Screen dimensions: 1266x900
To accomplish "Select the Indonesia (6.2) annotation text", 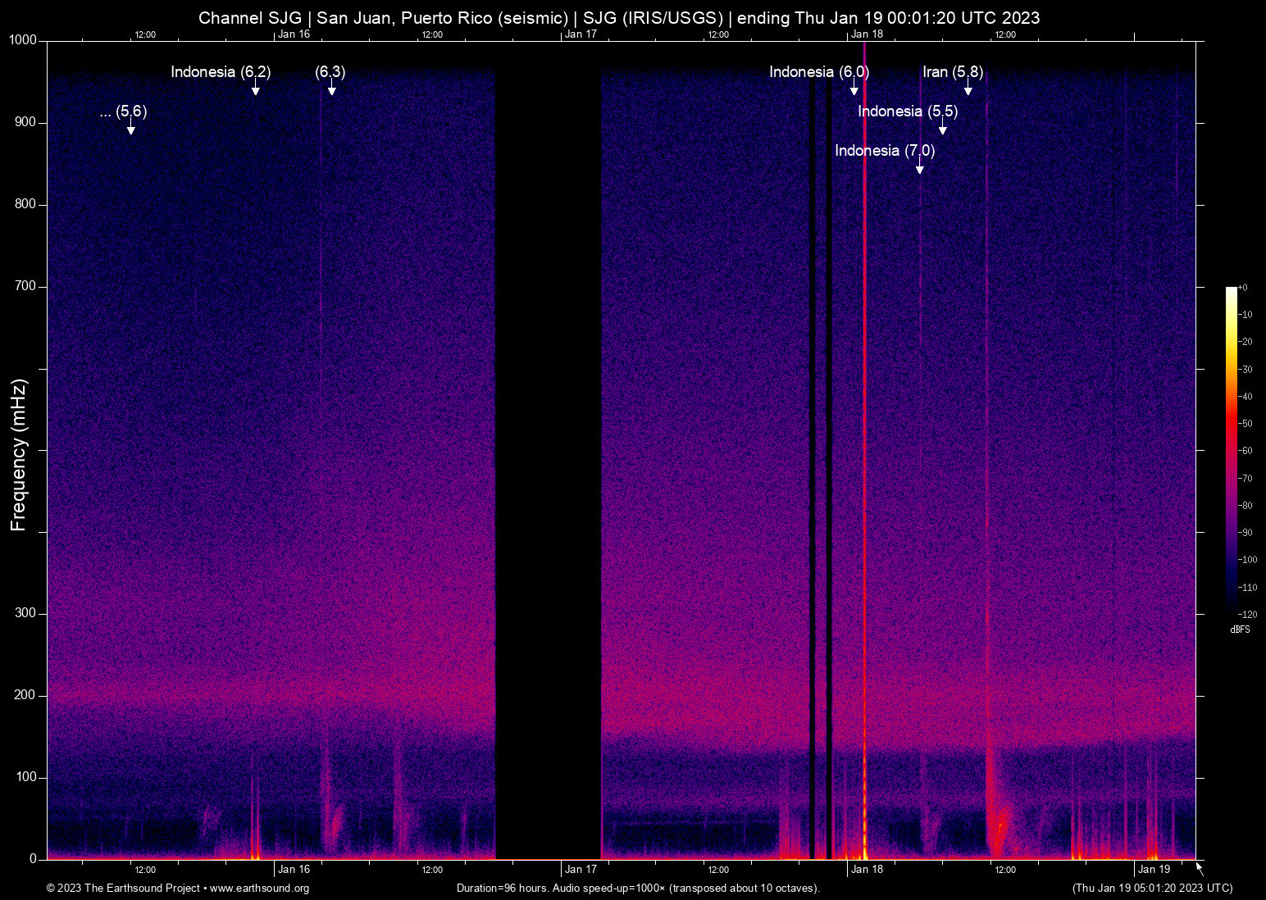I will [220, 72].
